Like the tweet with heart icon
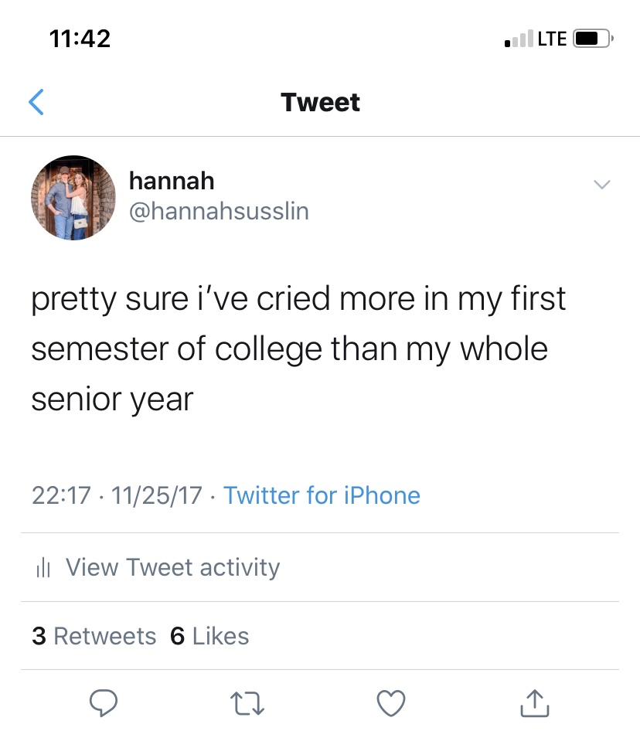The width and height of the screenshot is (640, 731). click(391, 703)
